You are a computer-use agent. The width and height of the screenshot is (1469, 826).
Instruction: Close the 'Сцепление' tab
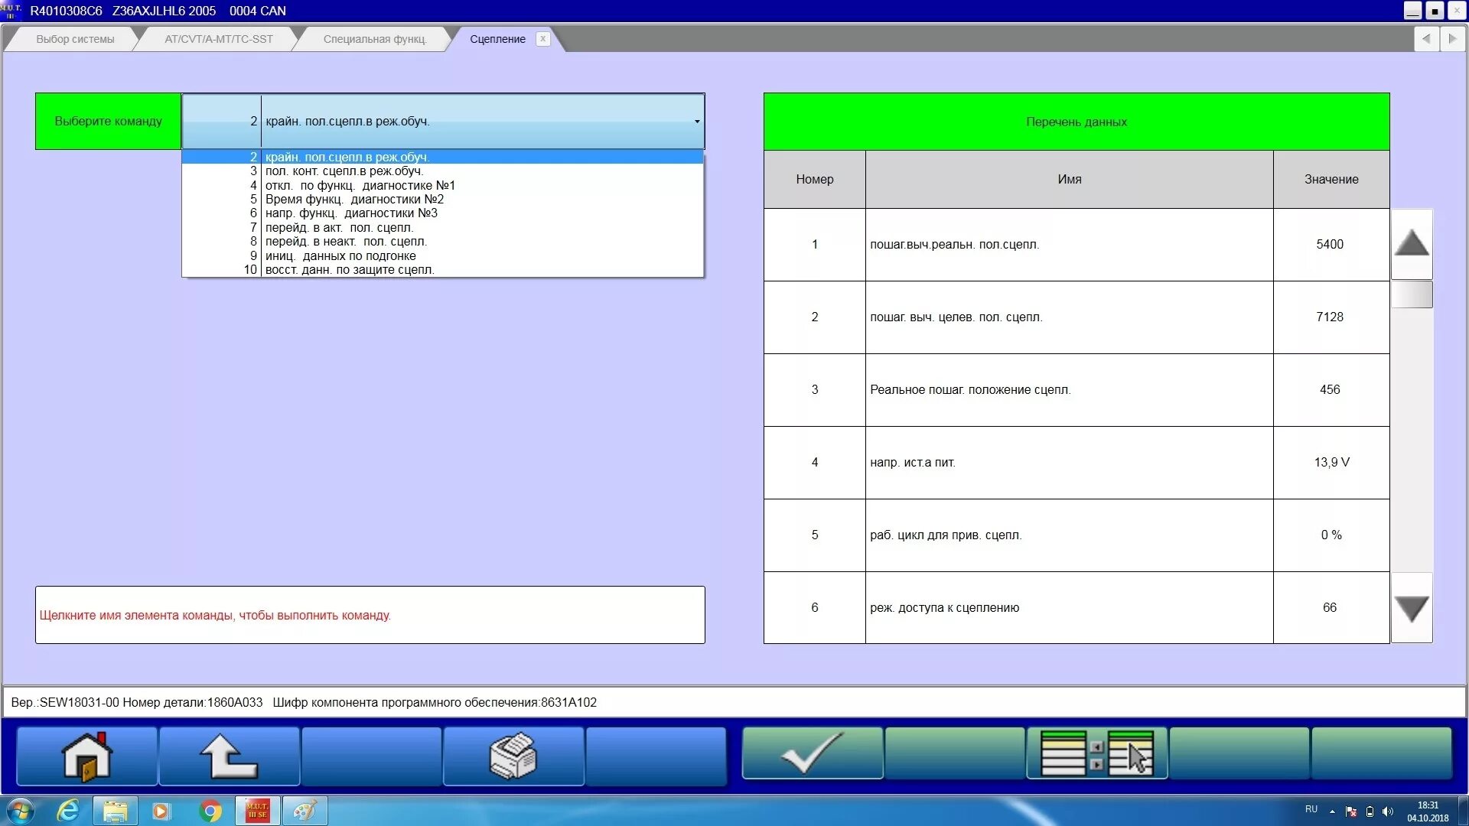pos(542,39)
